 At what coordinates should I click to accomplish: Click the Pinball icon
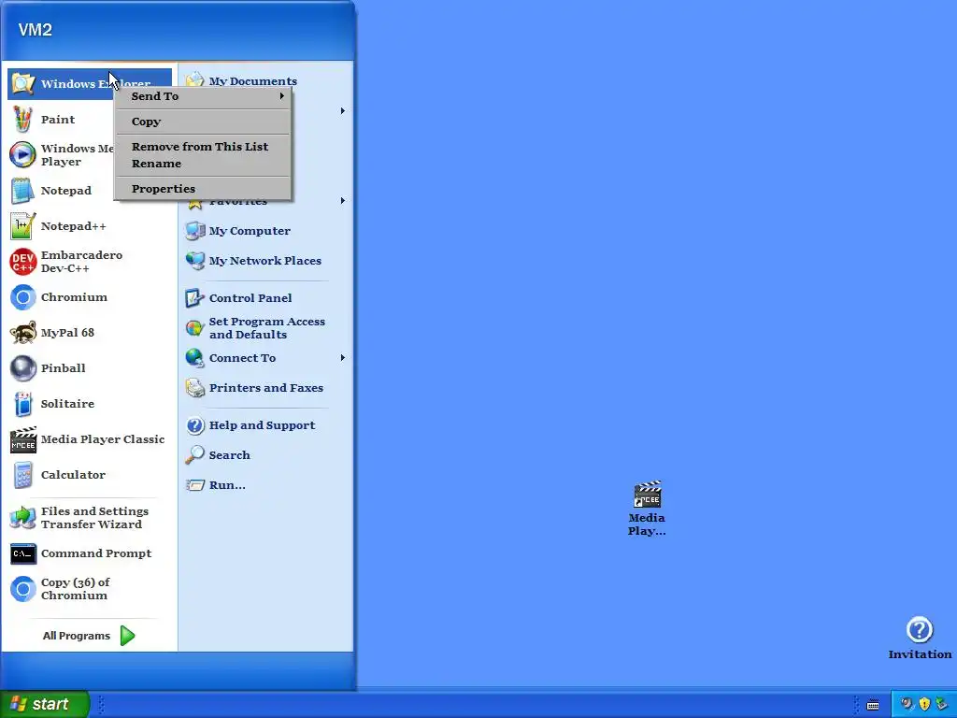tap(22, 368)
